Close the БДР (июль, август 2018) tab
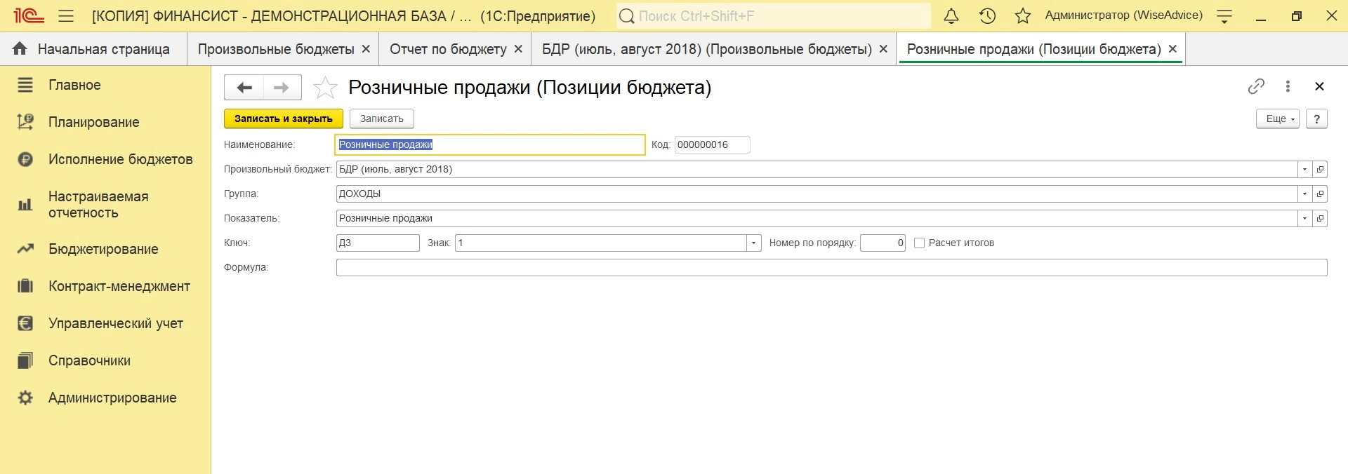The height and width of the screenshot is (474, 1348). click(883, 49)
